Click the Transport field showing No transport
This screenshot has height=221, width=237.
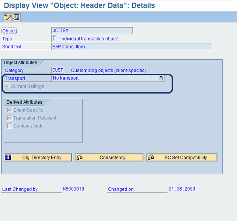(x=108, y=78)
